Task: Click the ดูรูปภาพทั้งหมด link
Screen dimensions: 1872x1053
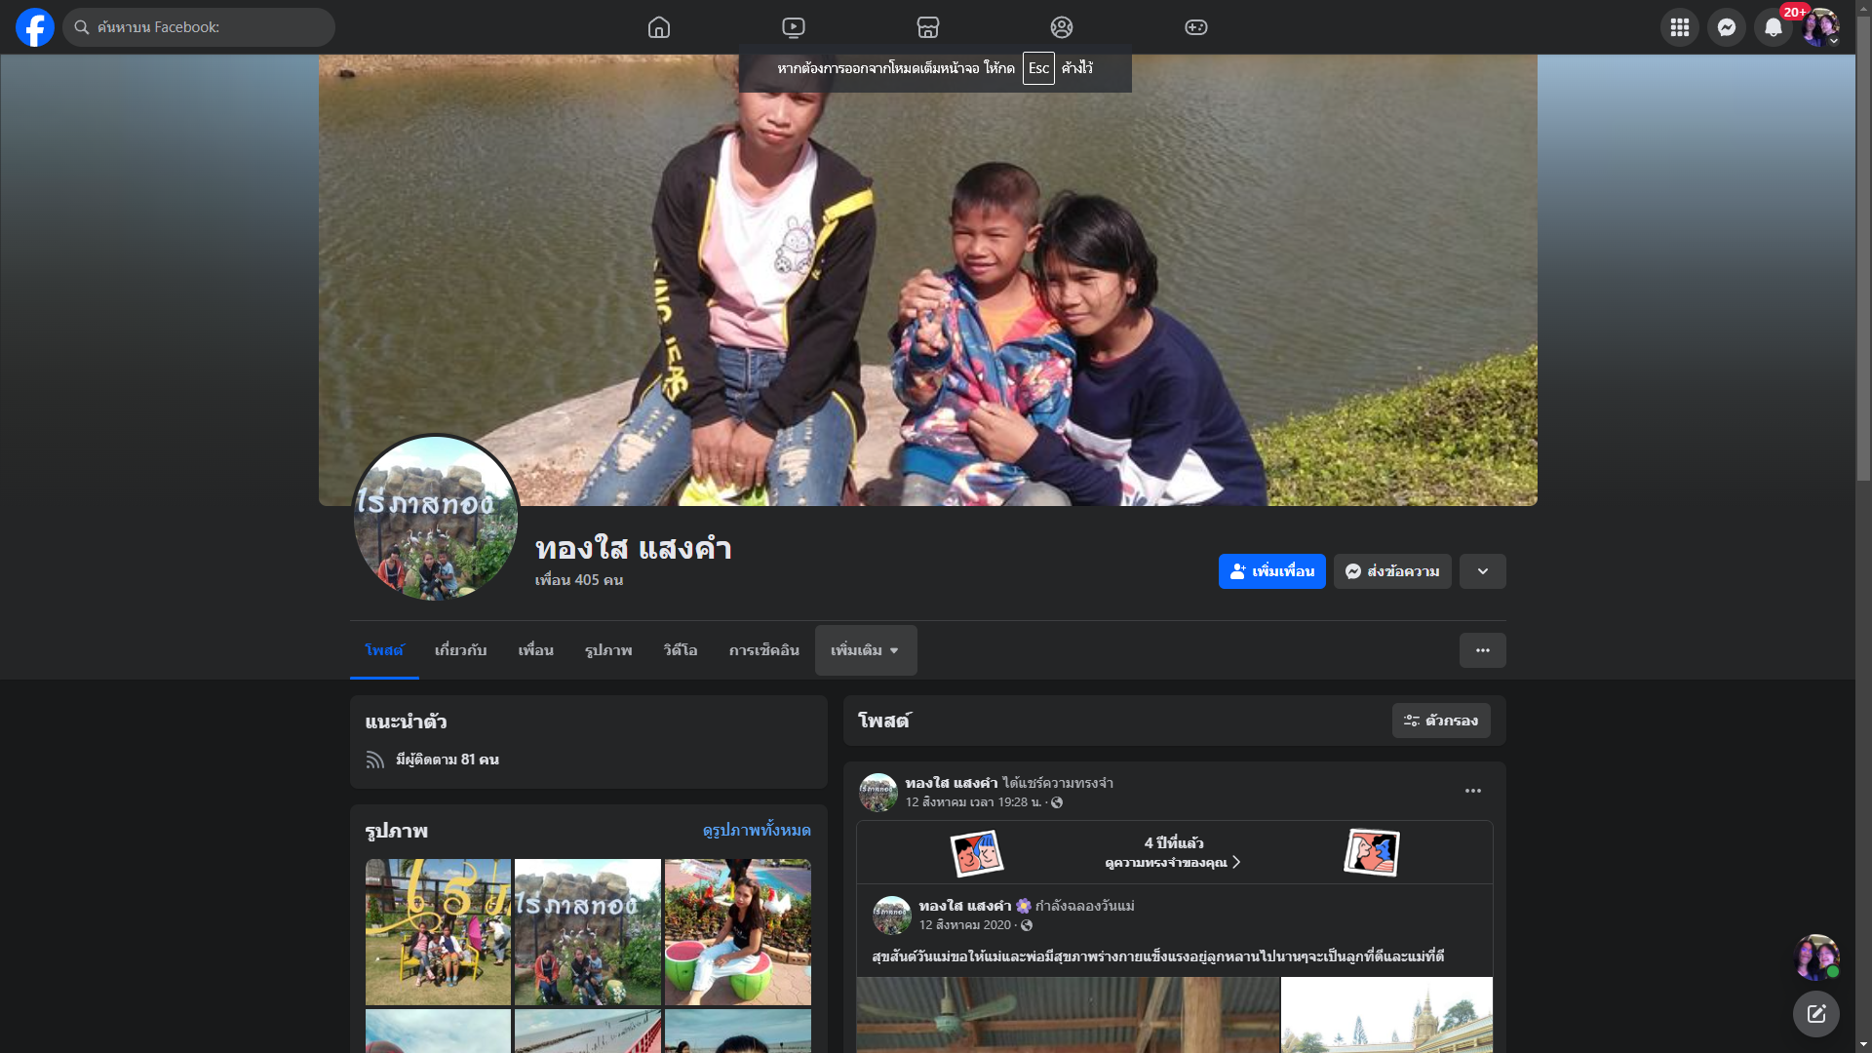Action: coord(757,831)
